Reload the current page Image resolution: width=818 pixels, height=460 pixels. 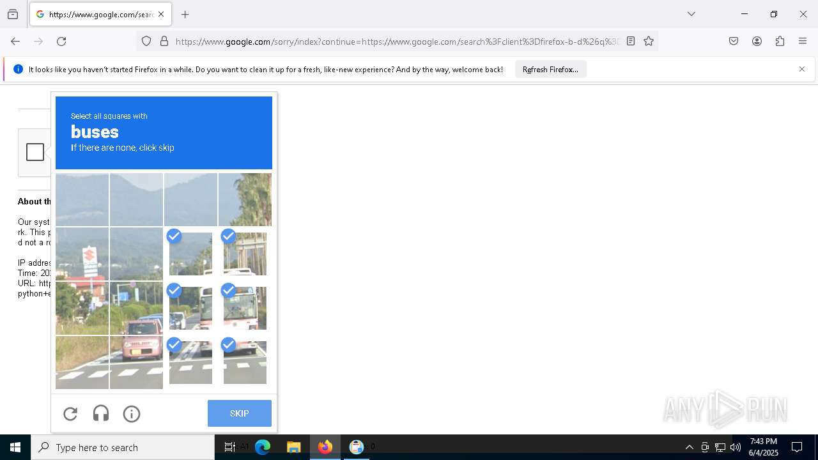pyautogui.click(x=61, y=42)
